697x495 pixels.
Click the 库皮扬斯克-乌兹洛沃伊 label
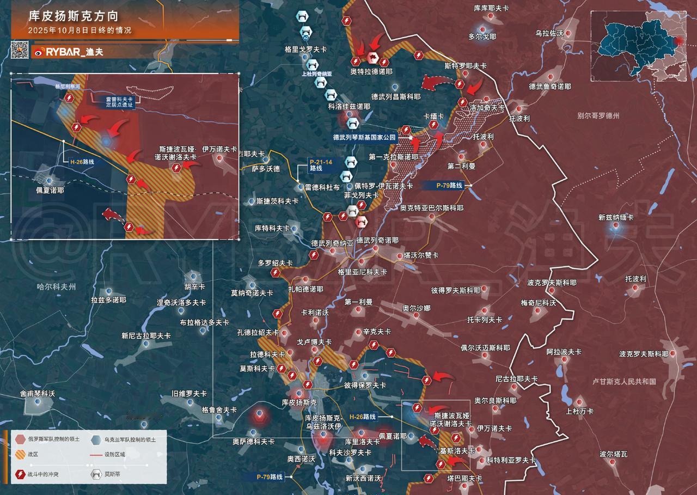(323, 421)
